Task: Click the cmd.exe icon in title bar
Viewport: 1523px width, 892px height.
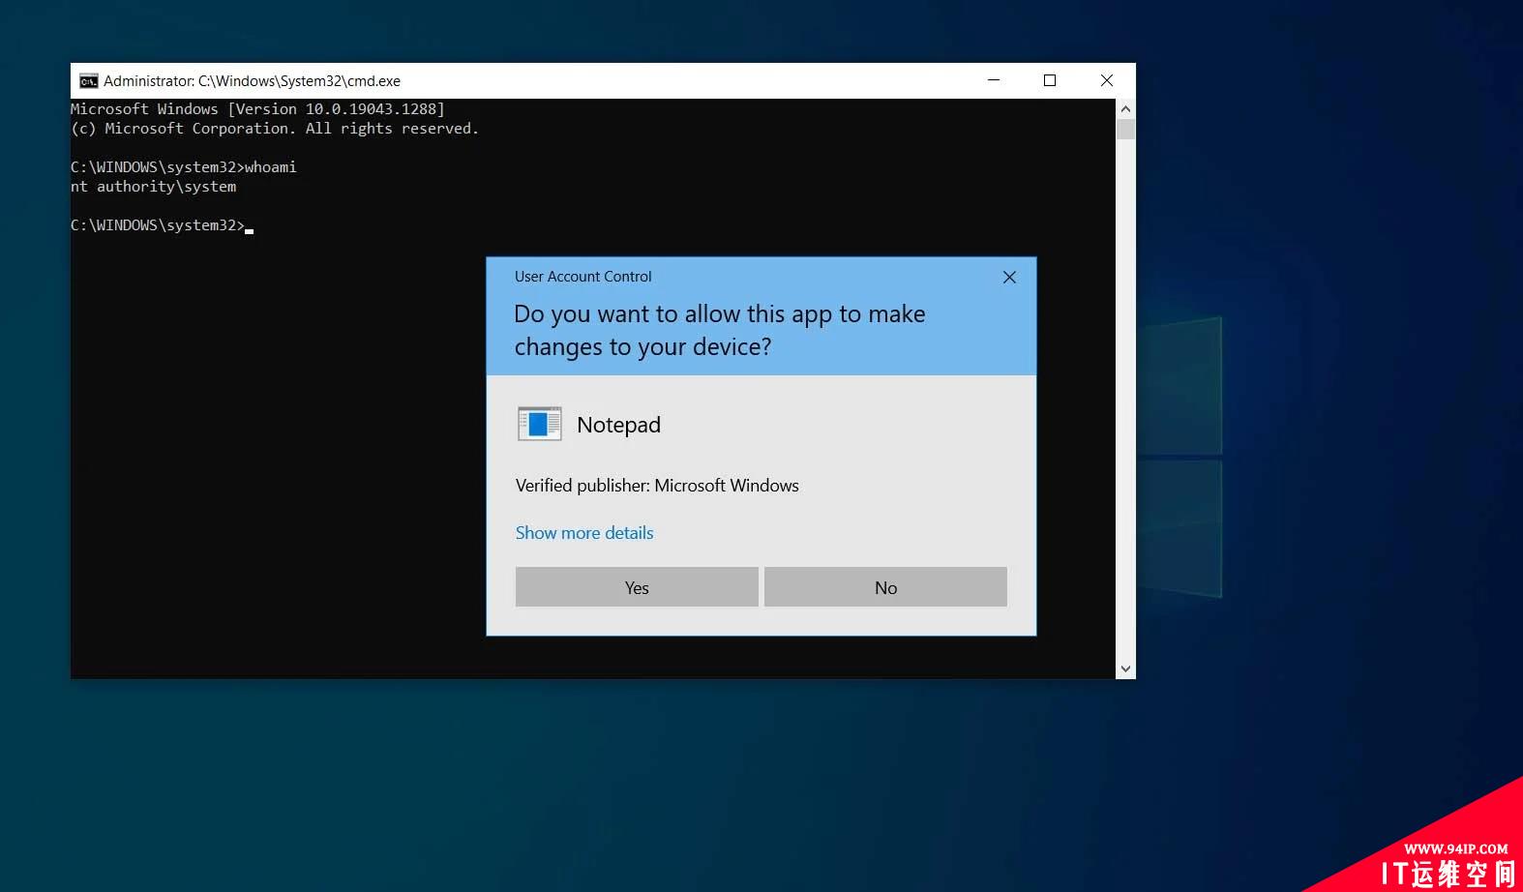Action: 88,81
